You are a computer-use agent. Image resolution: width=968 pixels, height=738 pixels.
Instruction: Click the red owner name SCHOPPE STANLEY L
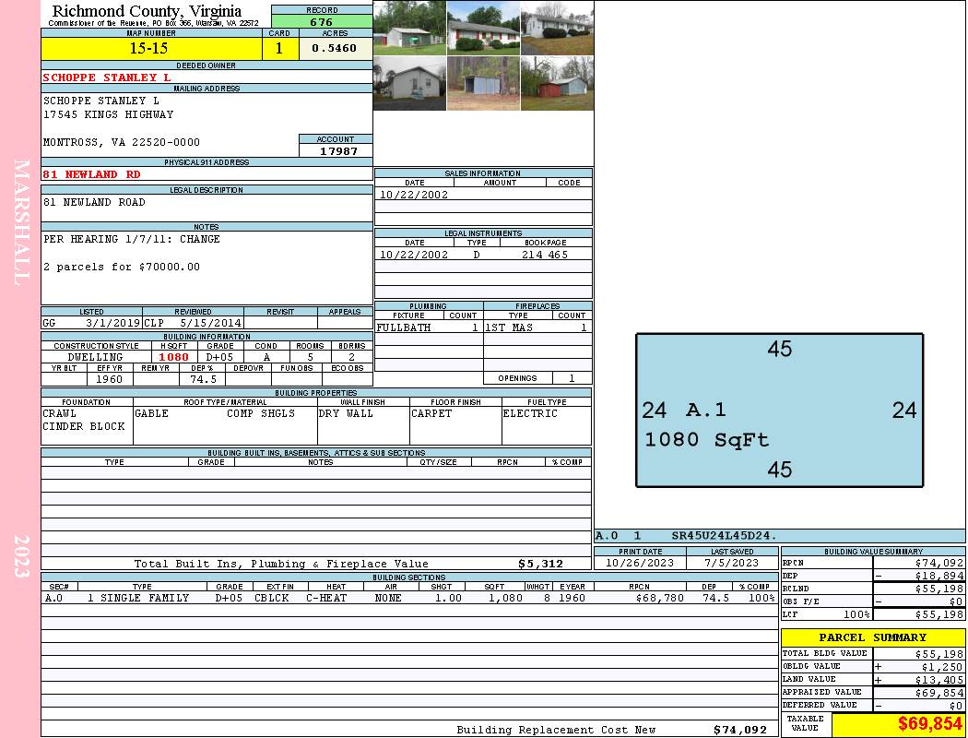[107, 77]
